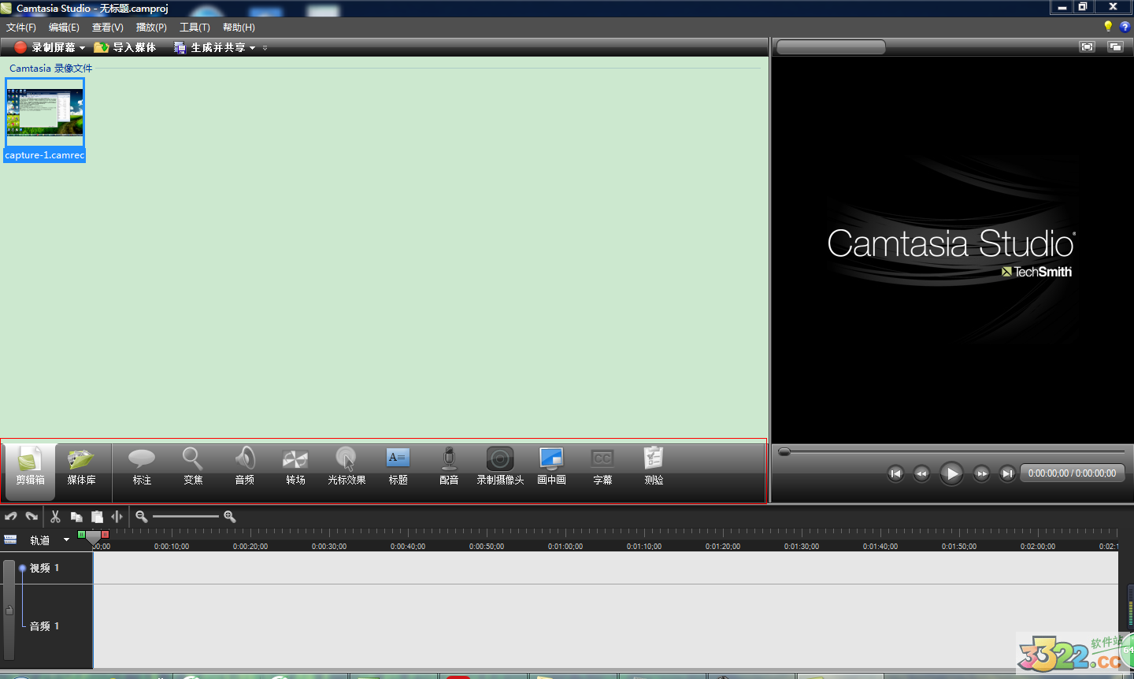Open the 帮助(H) menu
Image resolution: width=1134 pixels, height=679 pixels.
click(x=239, y=28)
